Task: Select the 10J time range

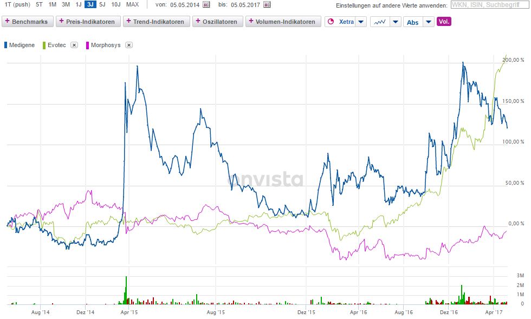Action: pos(116,5)
